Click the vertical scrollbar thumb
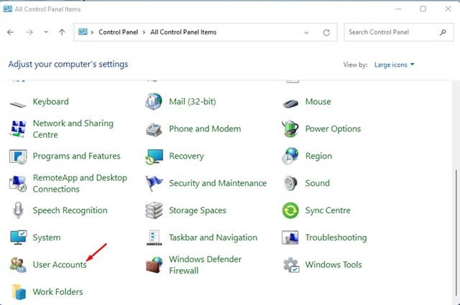460x305 pixels. (456, 232)
